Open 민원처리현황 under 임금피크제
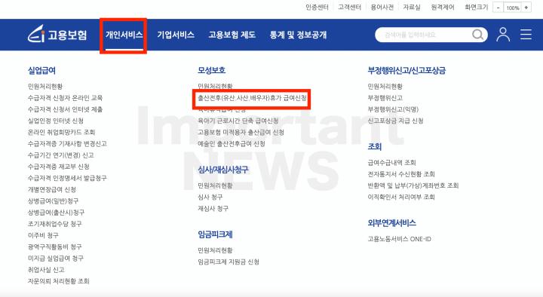Screen dimensions: 543x297 pyautogui.click(x=215, y=250)
